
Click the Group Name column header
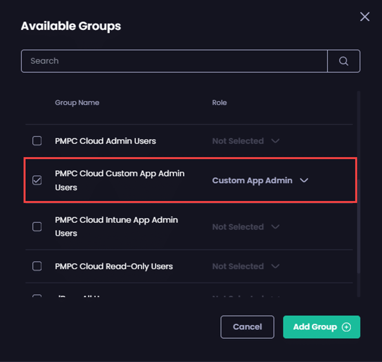click(77, 103)
